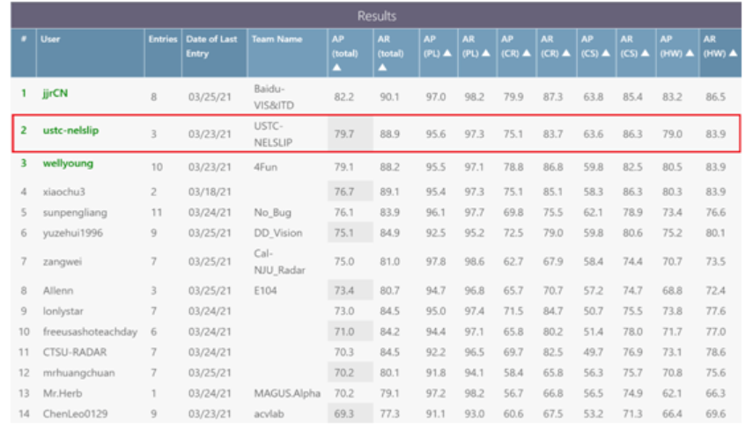Open the ustc-nelslip user link
The image size is (753, 430).
[70, 130]
